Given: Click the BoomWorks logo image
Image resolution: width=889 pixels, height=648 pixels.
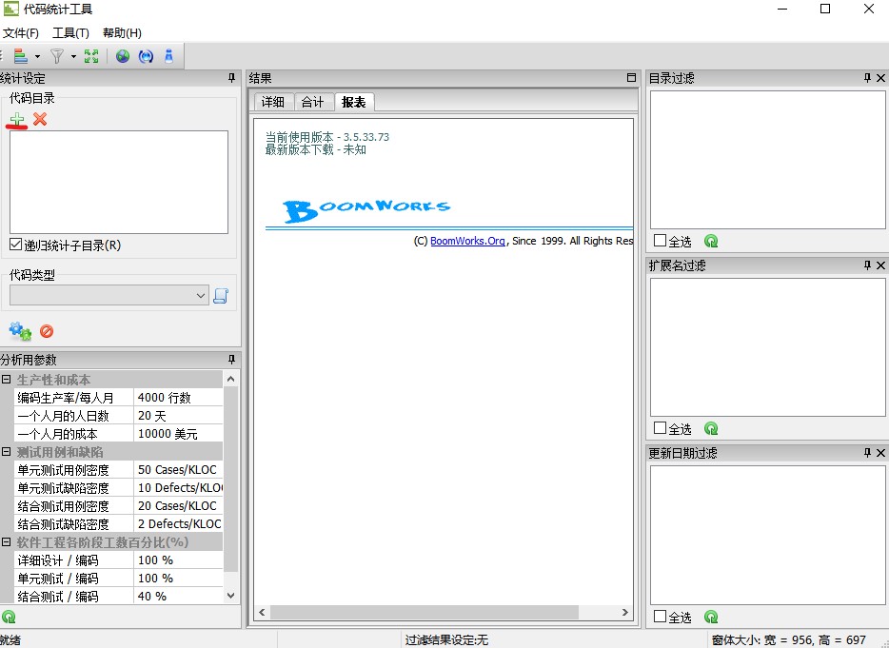Looking at the screenshot, I should coord(366,211).
